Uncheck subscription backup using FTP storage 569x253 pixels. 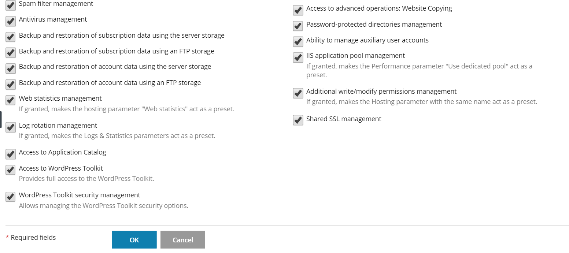coord(11,52)
